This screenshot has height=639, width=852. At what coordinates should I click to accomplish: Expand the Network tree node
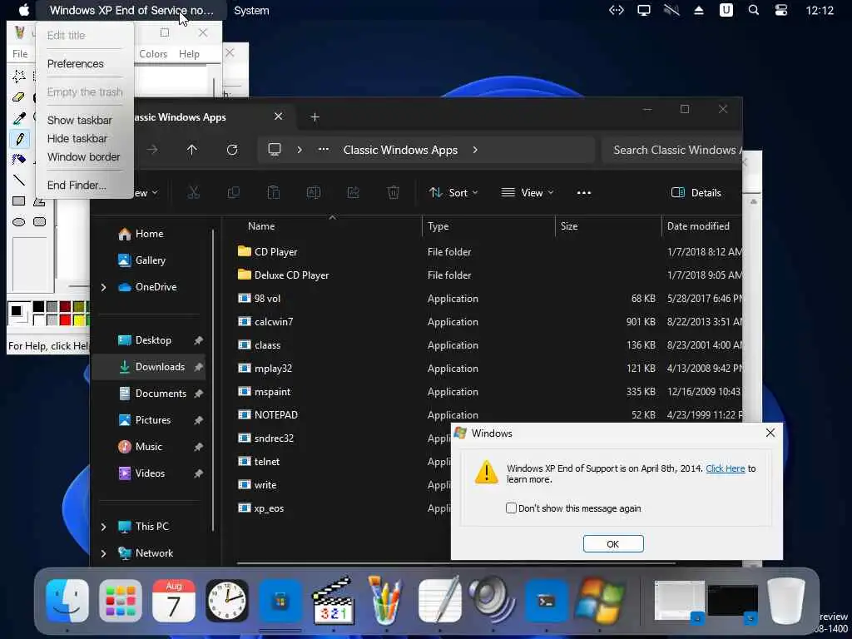point(103,553)
